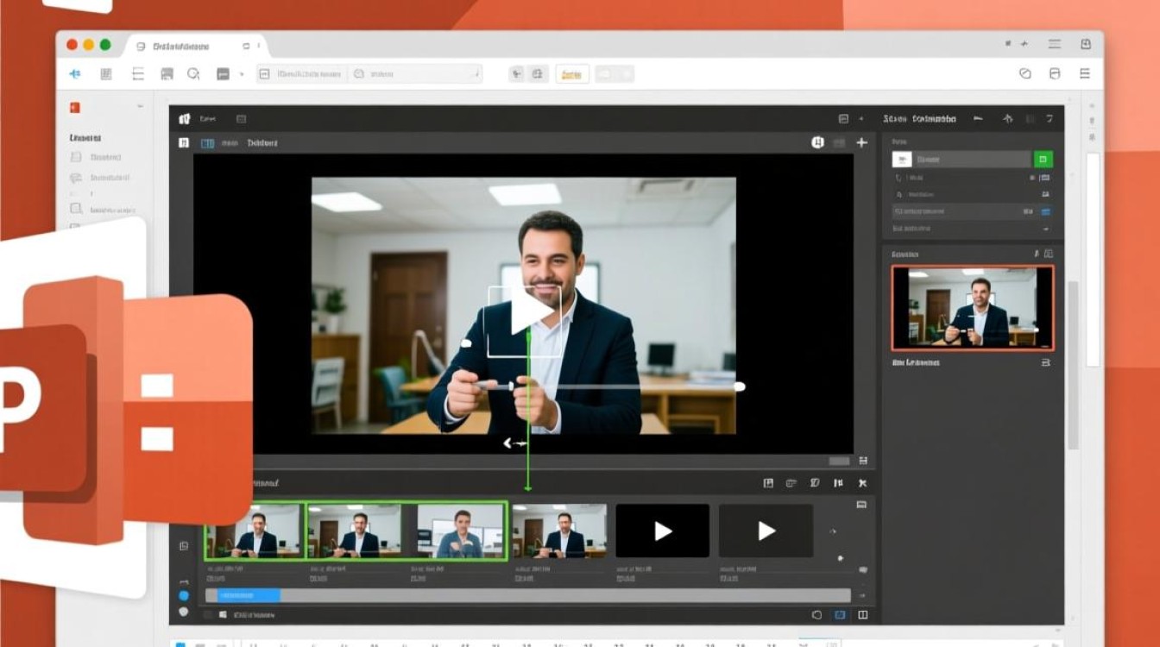Select the blue circle indicator left of the timeline
The height and width of the screenshot is (647, 1160).
click(183, 595)
